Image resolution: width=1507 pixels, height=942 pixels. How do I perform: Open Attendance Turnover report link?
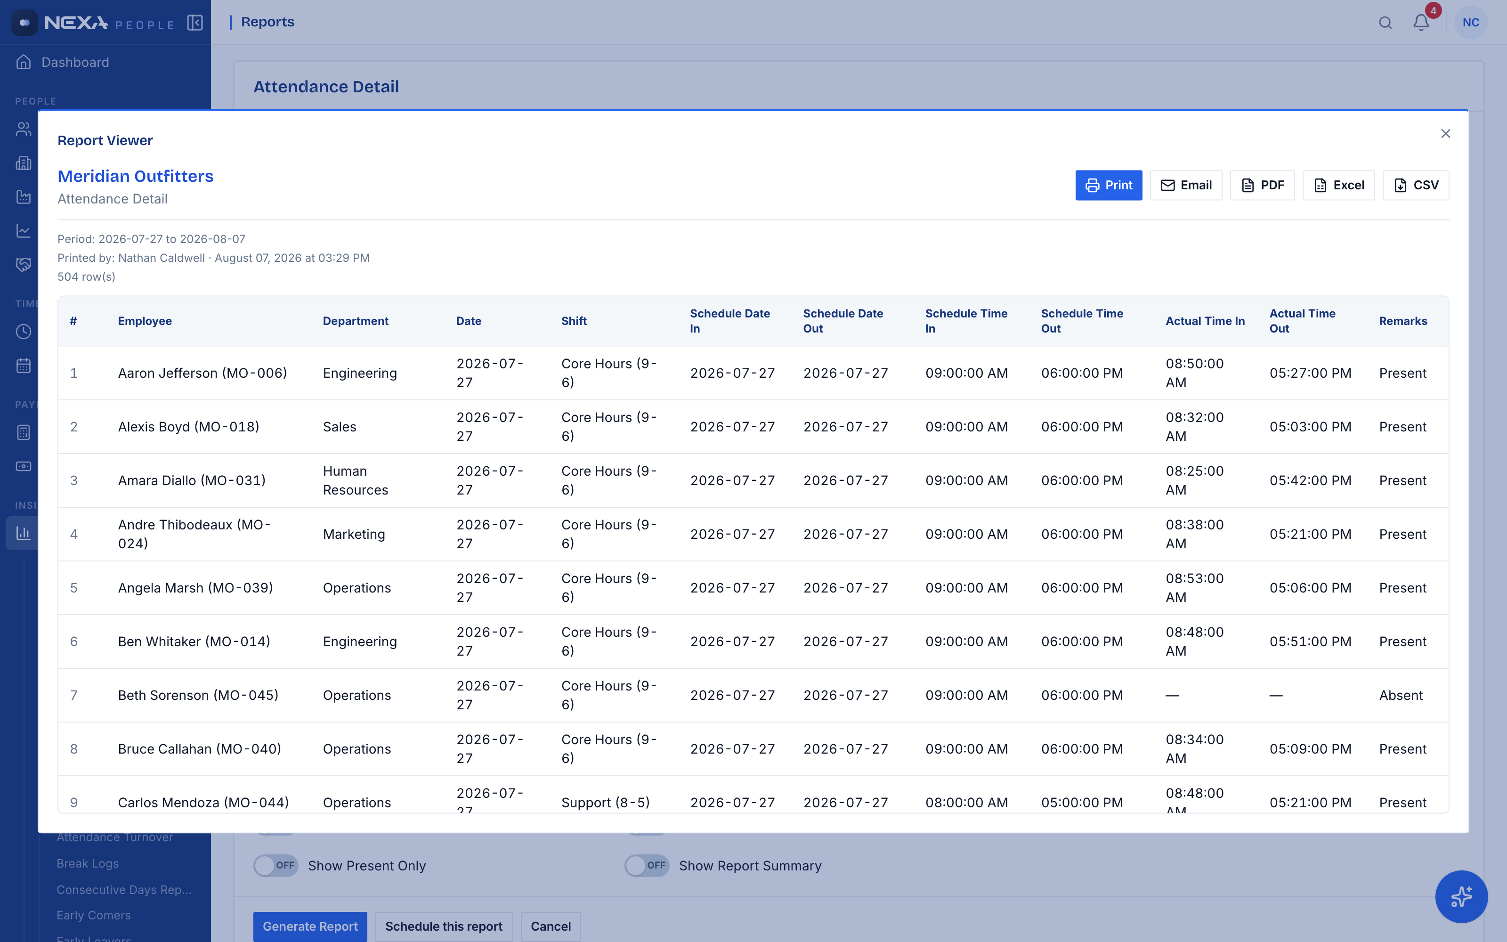114,837
